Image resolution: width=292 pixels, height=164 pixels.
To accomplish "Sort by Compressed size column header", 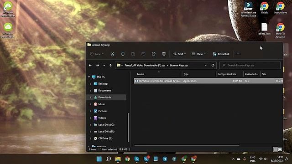I will point(227,74).
